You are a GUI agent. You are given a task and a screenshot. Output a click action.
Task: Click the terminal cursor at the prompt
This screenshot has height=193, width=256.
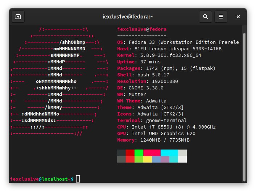pyautogui.click(x=78, y=179)
